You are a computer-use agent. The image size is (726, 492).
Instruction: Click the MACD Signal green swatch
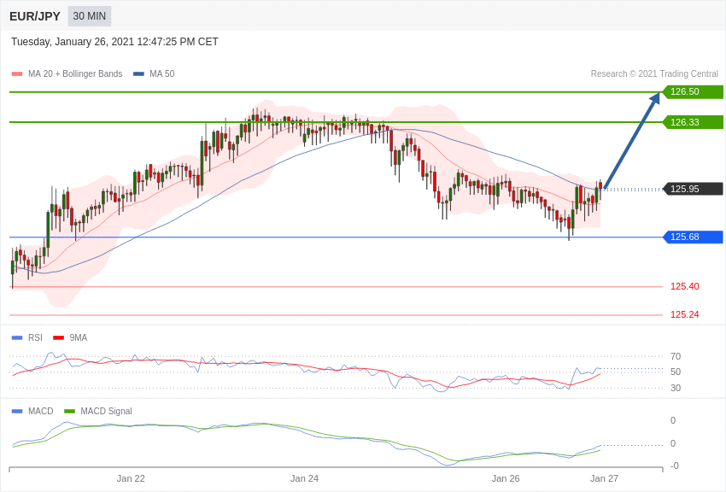pyautogui.click(x=69, y=412)
